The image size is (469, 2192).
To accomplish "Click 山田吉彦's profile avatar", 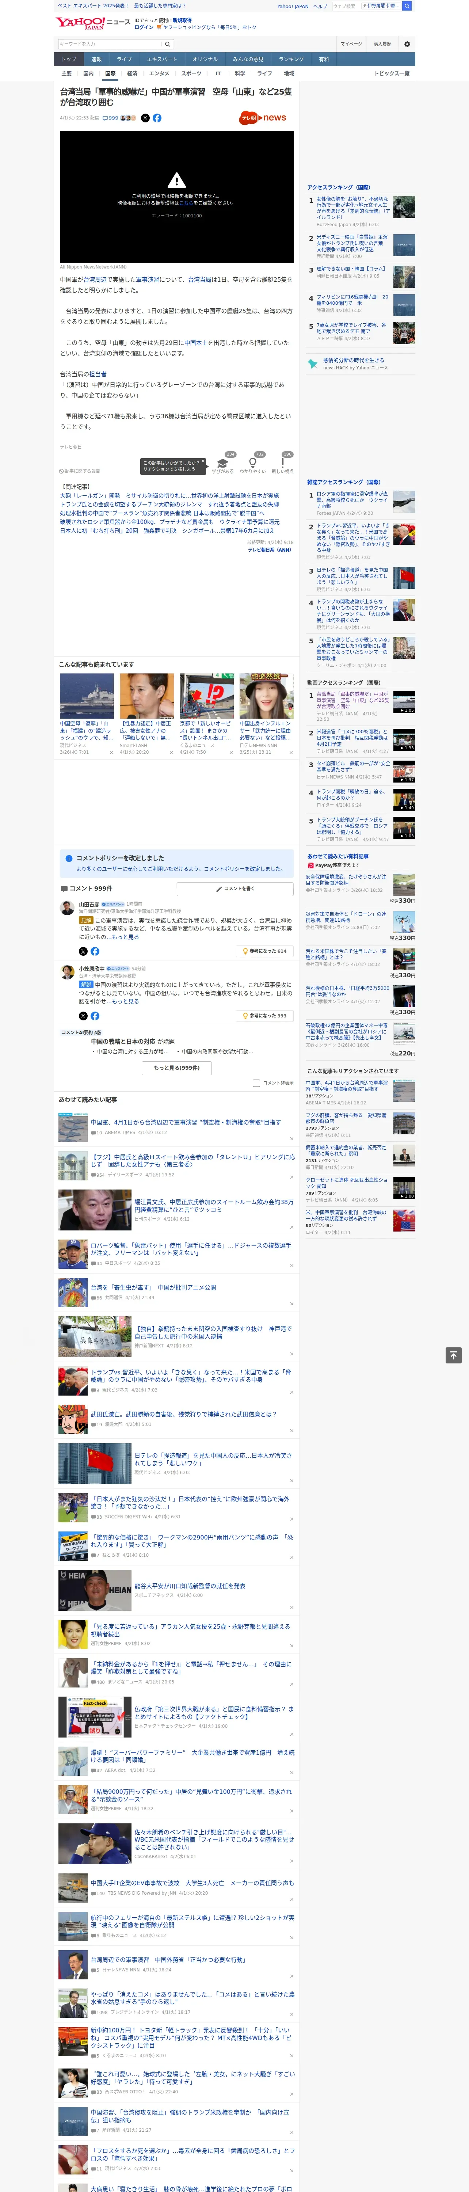I will [x=67, y=908].
